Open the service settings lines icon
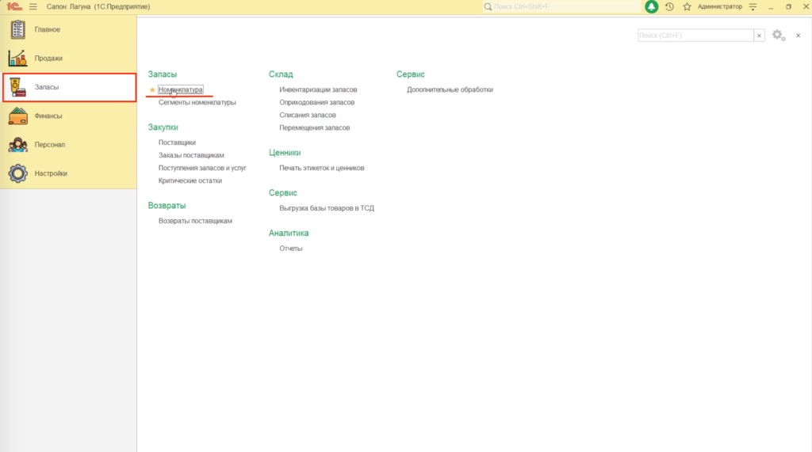 (x=753, y=6)
